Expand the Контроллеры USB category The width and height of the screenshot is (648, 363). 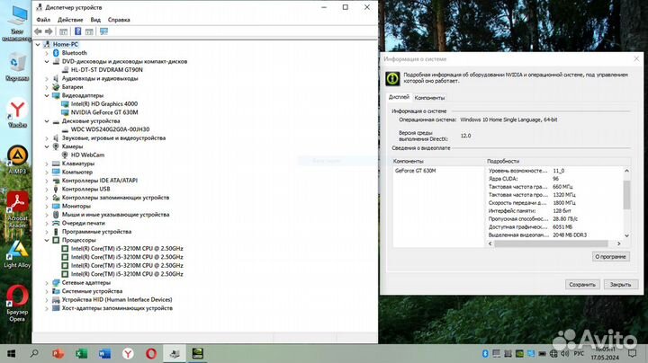[47, 189]
